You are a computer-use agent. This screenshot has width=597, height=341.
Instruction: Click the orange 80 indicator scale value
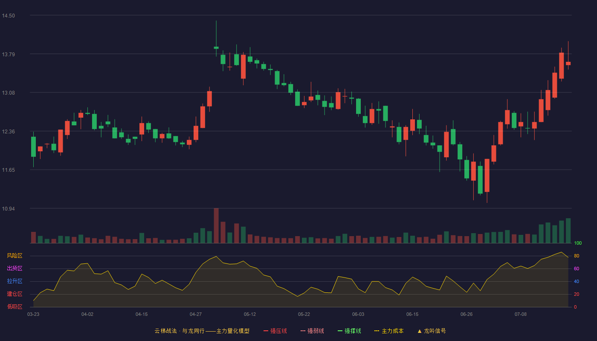(x=577, y=256)
